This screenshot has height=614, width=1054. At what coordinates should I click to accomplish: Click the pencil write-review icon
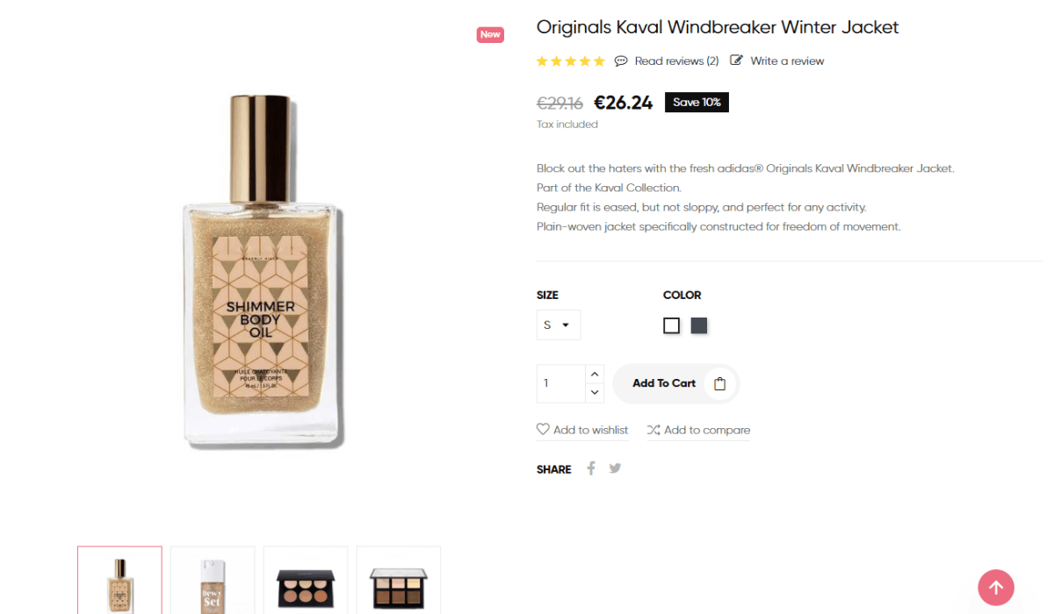736,61
